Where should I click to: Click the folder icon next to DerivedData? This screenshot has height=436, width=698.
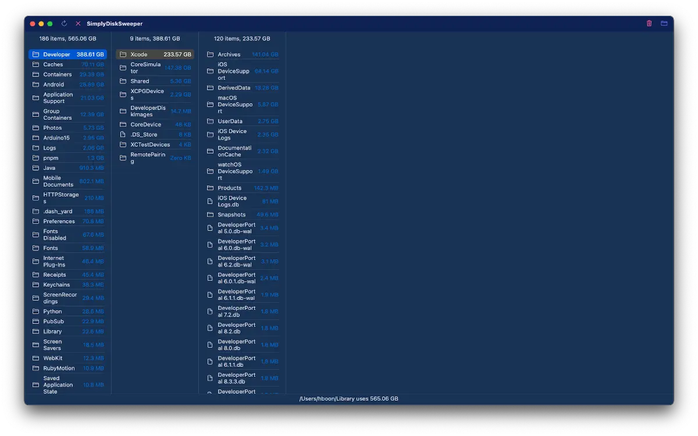pos(211,88)
